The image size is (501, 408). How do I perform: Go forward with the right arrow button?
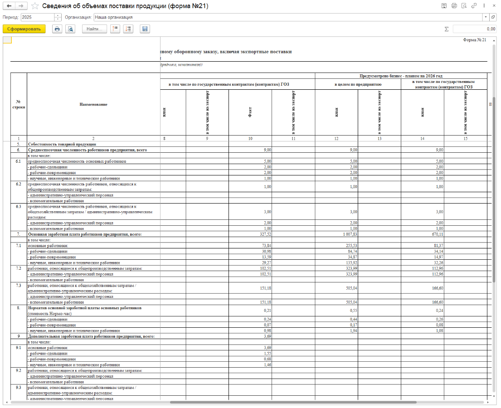tap(21, 6)
